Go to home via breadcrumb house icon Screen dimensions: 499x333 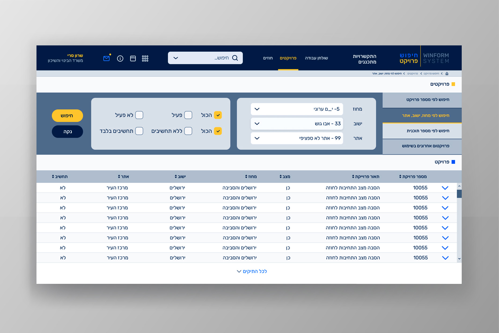(447, 74)
